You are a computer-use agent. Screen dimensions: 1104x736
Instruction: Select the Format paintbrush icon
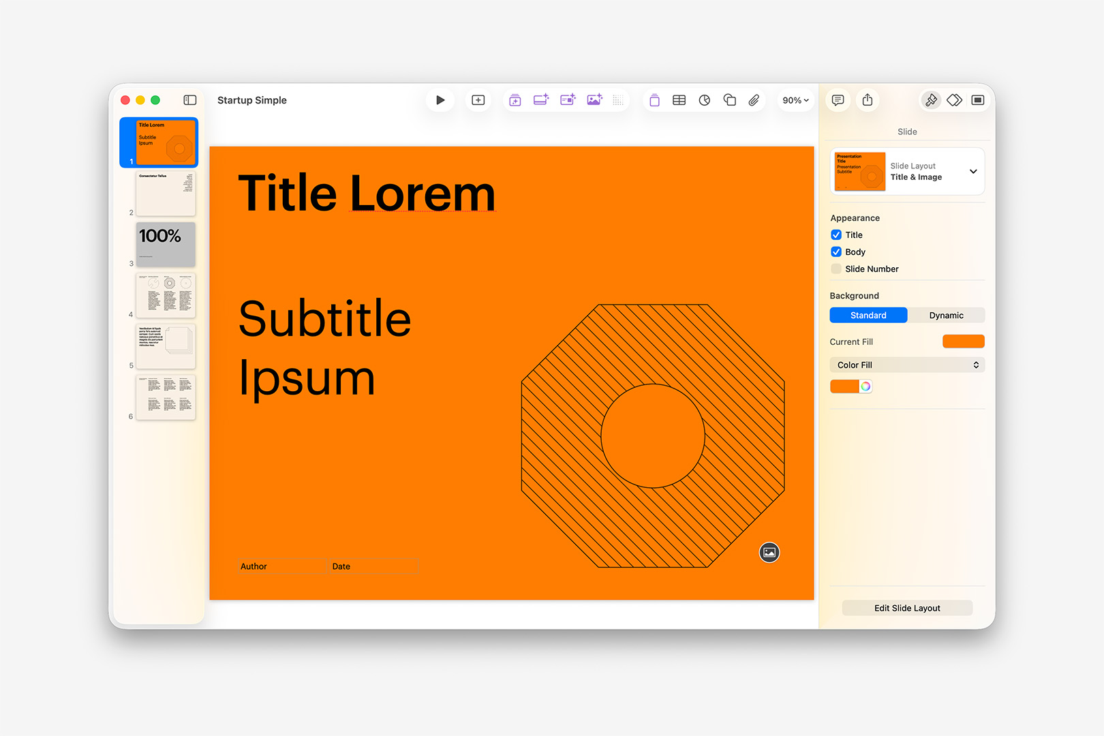931,99
